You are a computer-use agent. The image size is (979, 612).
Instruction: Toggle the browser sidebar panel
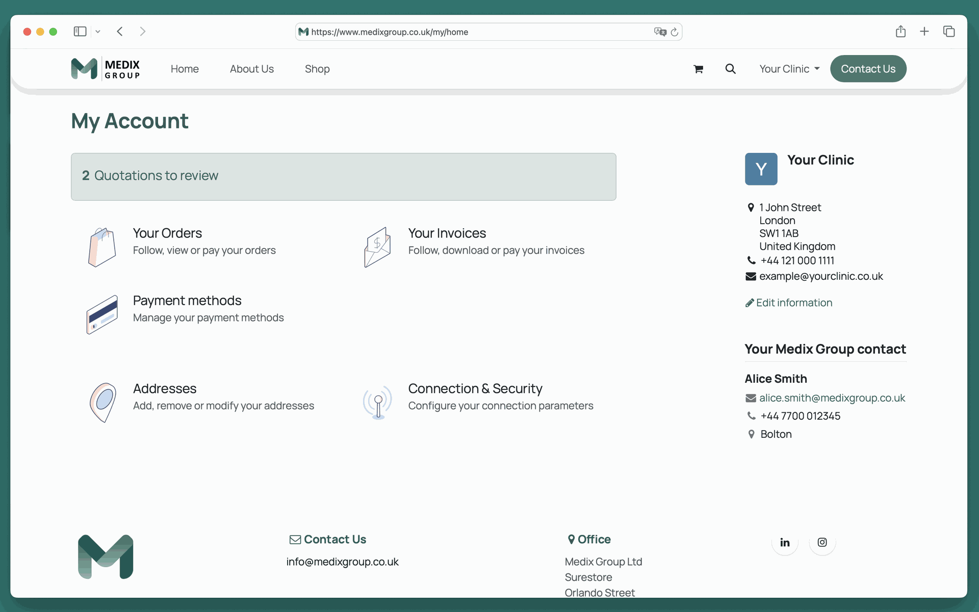[x=80, y=32]
